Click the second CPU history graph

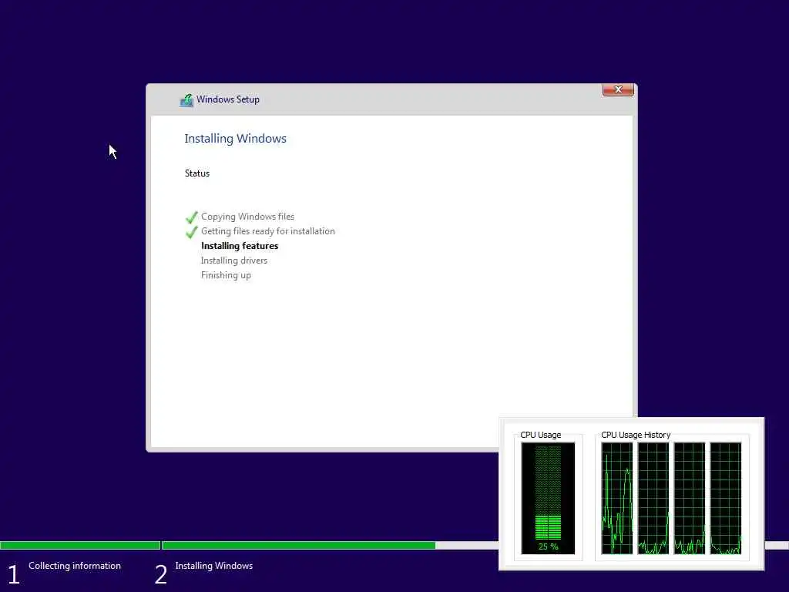click(653, 499)
